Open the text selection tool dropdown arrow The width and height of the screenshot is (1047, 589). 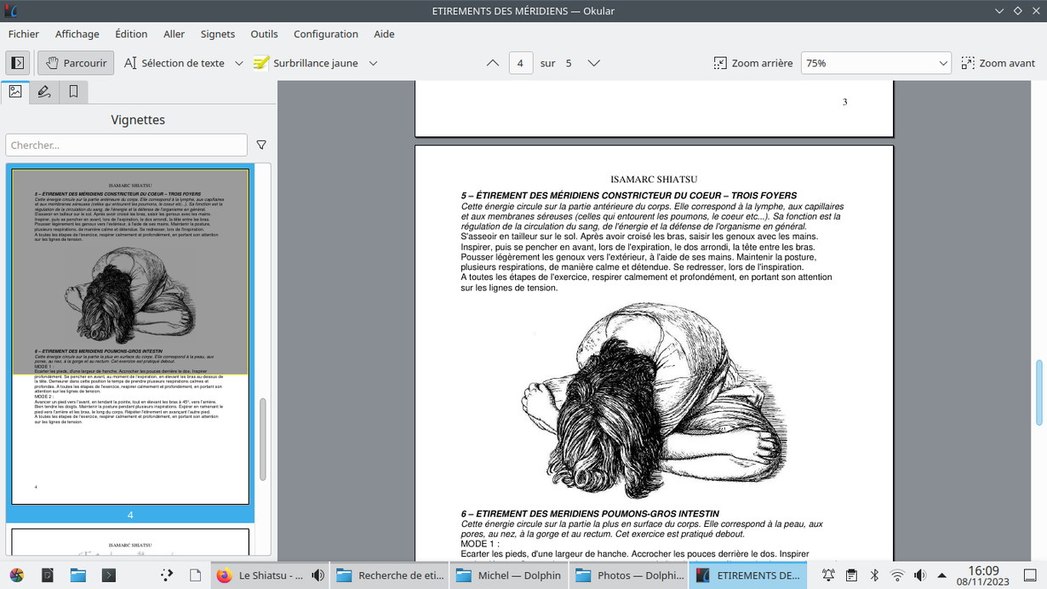[x=239, y=63]
